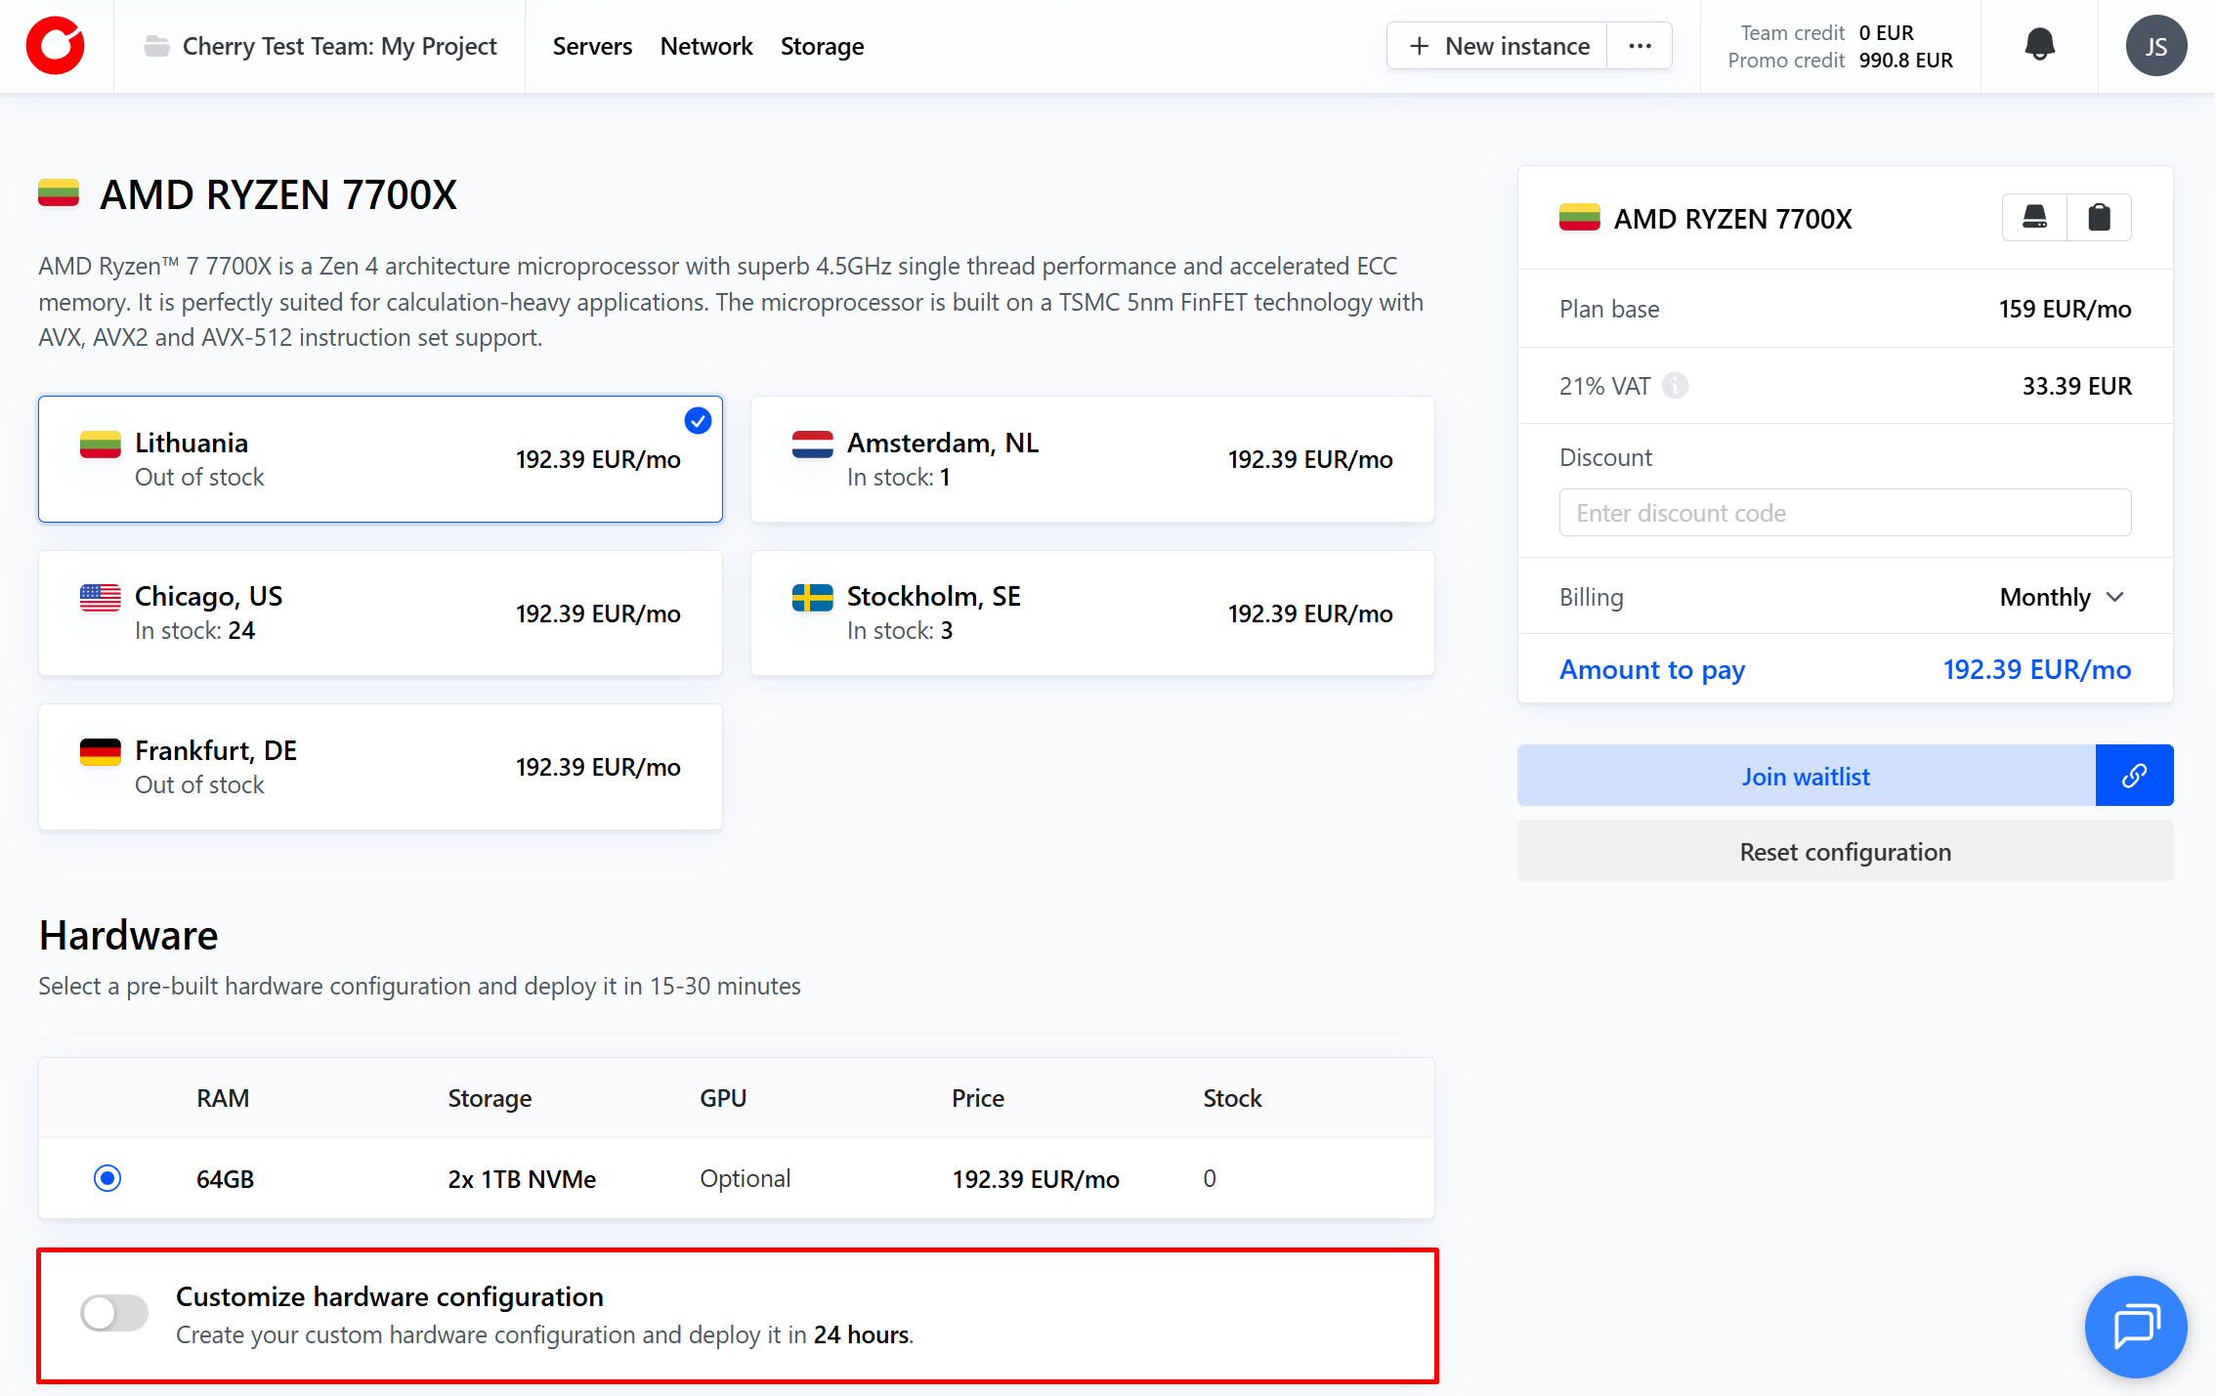Open the JS user avatar menu

click(x=2155, y=46)
